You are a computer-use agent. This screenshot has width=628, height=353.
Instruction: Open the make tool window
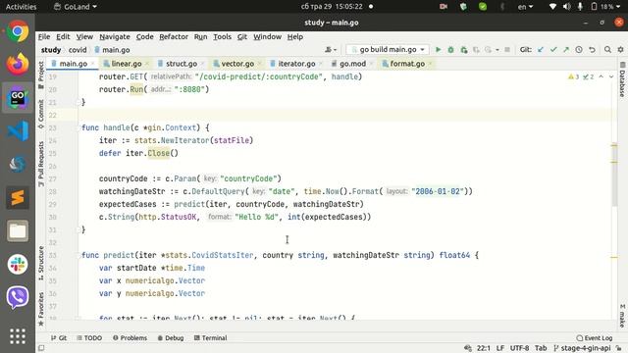pos(622,316)
